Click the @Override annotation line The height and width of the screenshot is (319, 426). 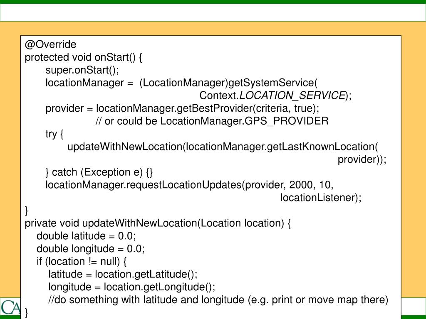pyautogui.click(x=50, y=44)
